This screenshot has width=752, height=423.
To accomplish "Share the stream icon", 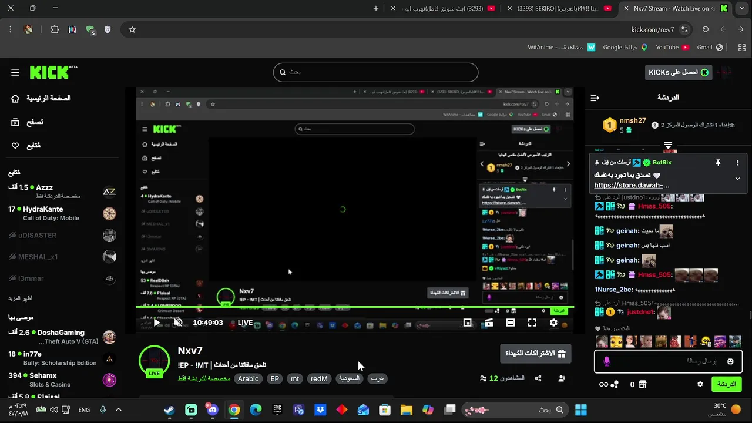I will (538, 378).
